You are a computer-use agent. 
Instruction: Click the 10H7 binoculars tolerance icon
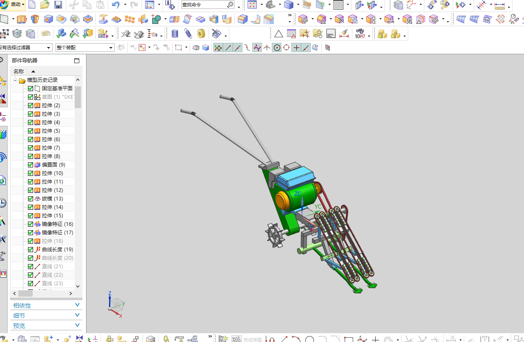[360, 33]
